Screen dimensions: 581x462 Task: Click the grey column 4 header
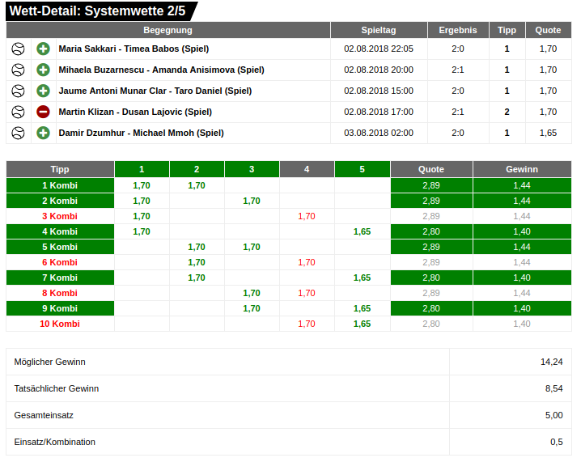(x=307, y=169)
